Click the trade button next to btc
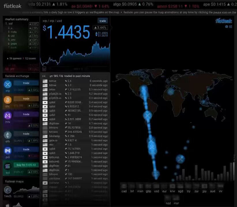 coord(26,99)
